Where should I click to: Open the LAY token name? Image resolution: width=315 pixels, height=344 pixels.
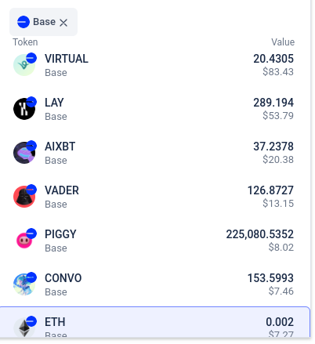(54, 103)
